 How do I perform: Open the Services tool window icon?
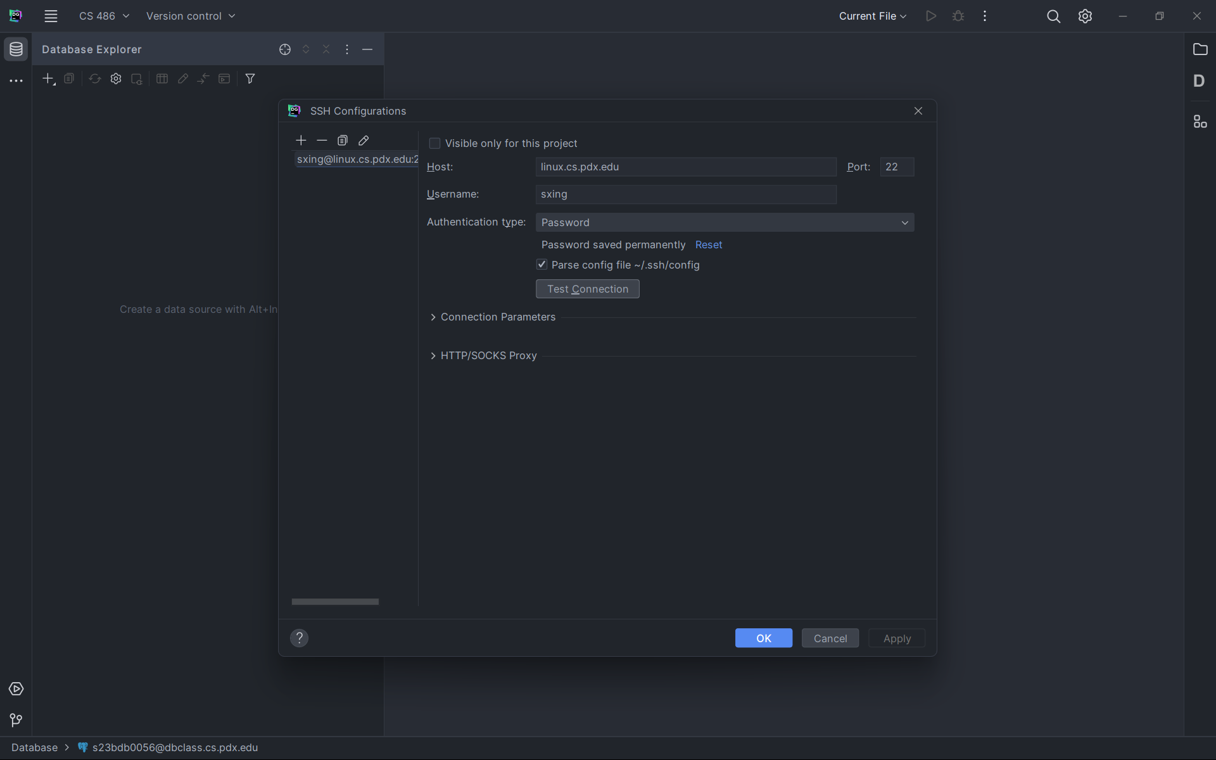point(16,688)
